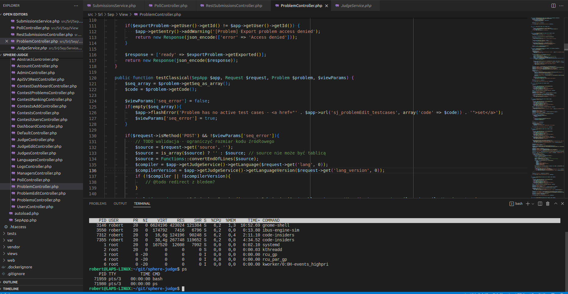Viewport: 568px width, 294px height.
Task: Close ProblemController.php in Open Editors
Action: click(7, 41)
